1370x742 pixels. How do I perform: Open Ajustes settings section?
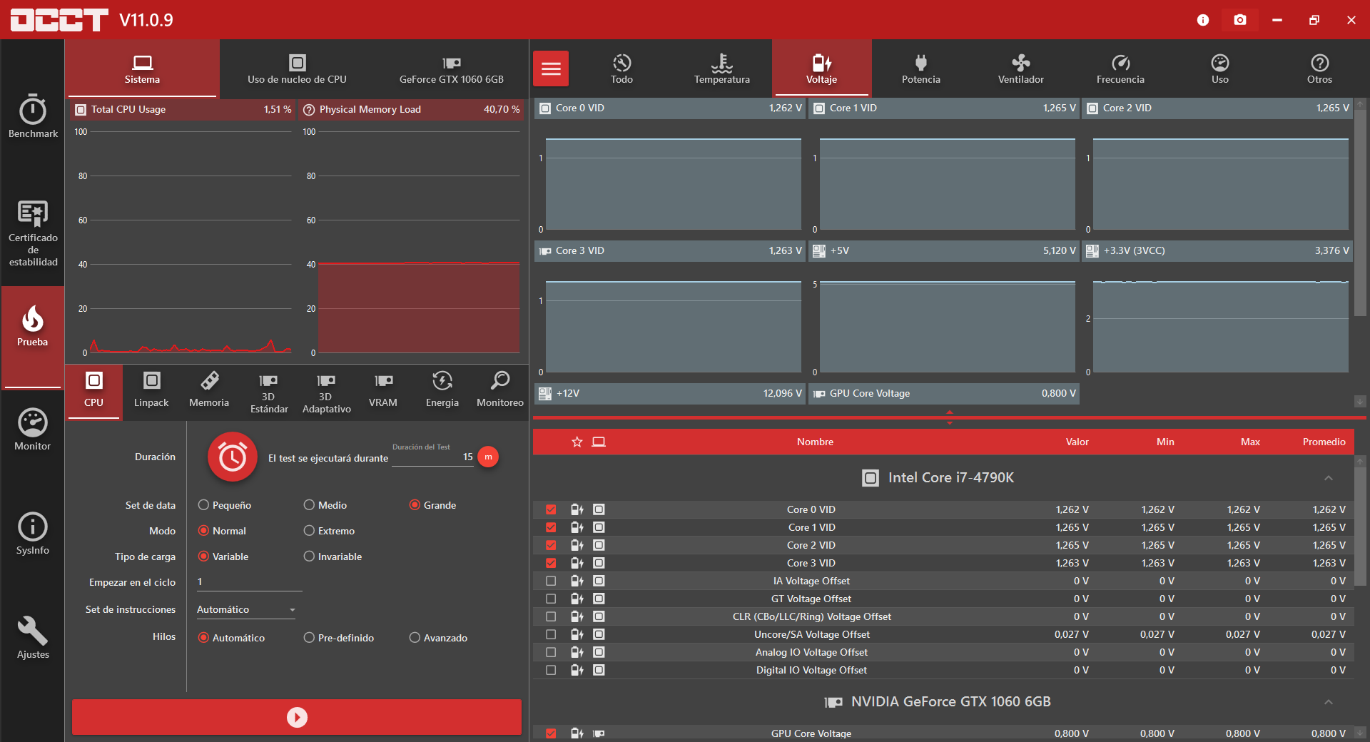(x=33, y=638)
